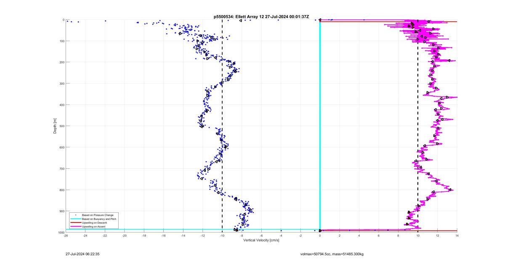This screenshot has height=261, width=505.
Task: Click the x-axis tick label "-22"
Action: 105,235
